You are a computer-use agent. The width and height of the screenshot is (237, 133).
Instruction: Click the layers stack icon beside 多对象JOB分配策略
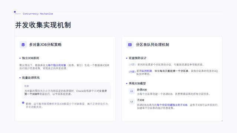(x=23, y=45)
